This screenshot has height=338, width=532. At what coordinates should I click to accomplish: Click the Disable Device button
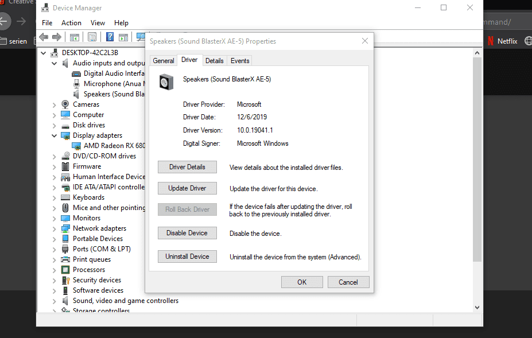[x=187, y=233]
